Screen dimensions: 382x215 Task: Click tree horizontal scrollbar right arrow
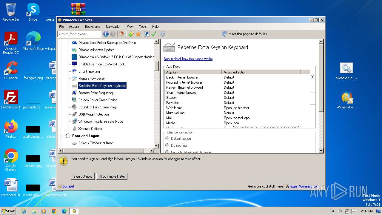[151, 151]
